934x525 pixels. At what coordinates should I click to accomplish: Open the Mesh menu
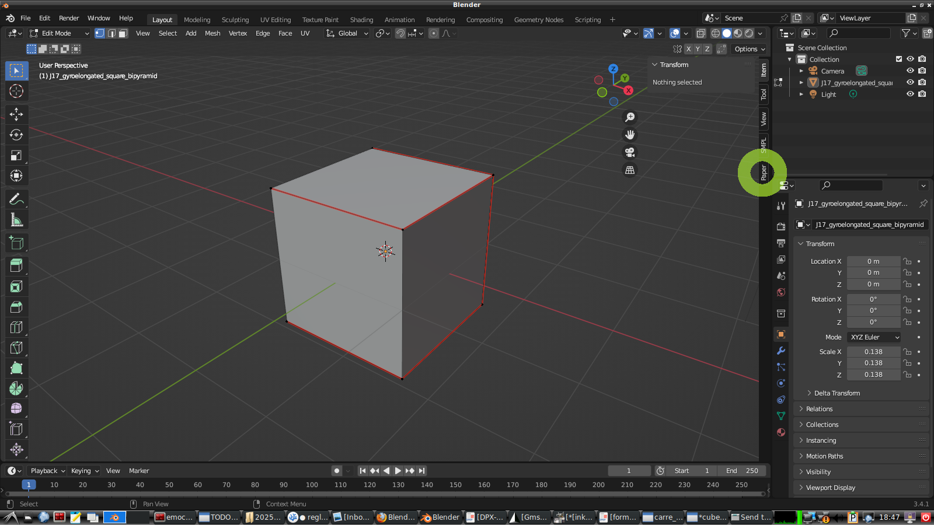click(x=212, y=33)
